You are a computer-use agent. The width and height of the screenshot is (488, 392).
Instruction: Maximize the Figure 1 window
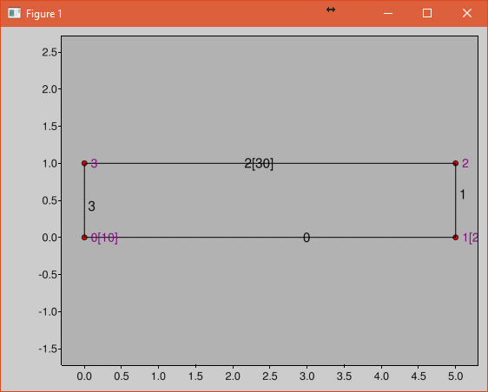(427, 13)
